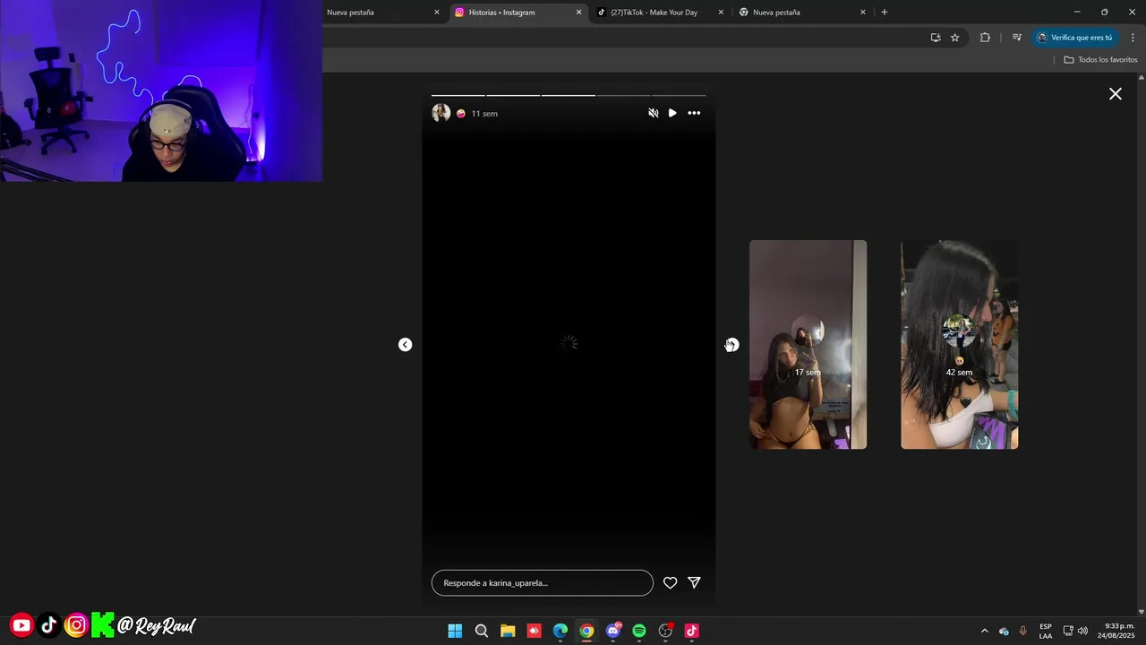The width and height of the screenshot is (1146, 645).
Task: Click the Verifica que eres tú button
Action: (x=1074, y=38)
